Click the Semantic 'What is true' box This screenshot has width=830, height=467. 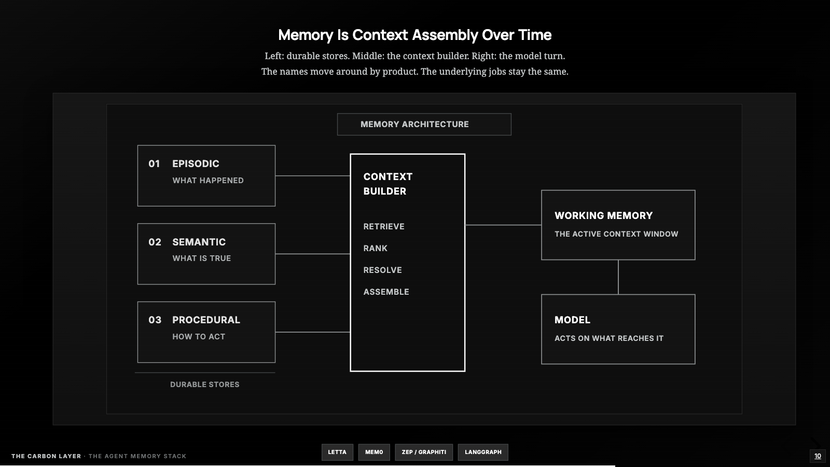(x=206, y=254)
